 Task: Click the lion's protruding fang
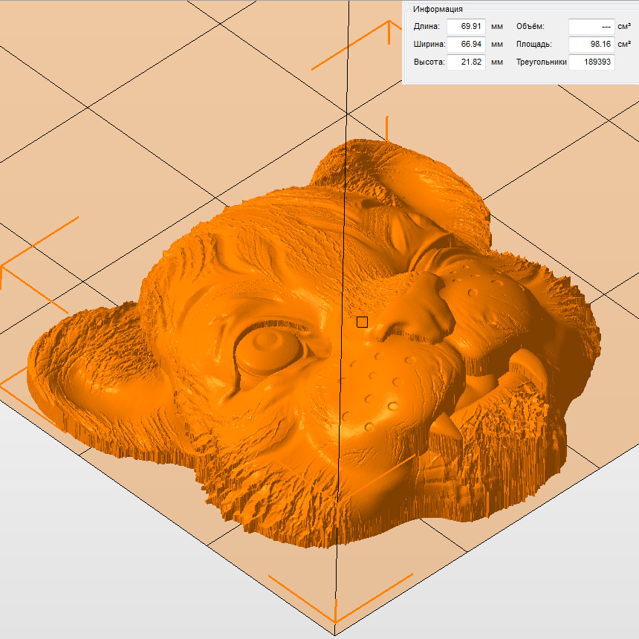[x=444, y=426]
